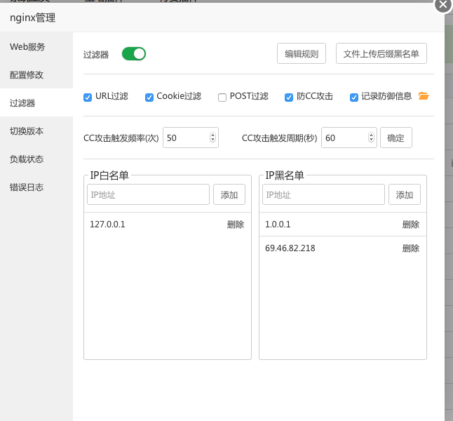Delete 1.0.0.1 from the blacklist
453x421 pixels.
[x=410, y=225]
